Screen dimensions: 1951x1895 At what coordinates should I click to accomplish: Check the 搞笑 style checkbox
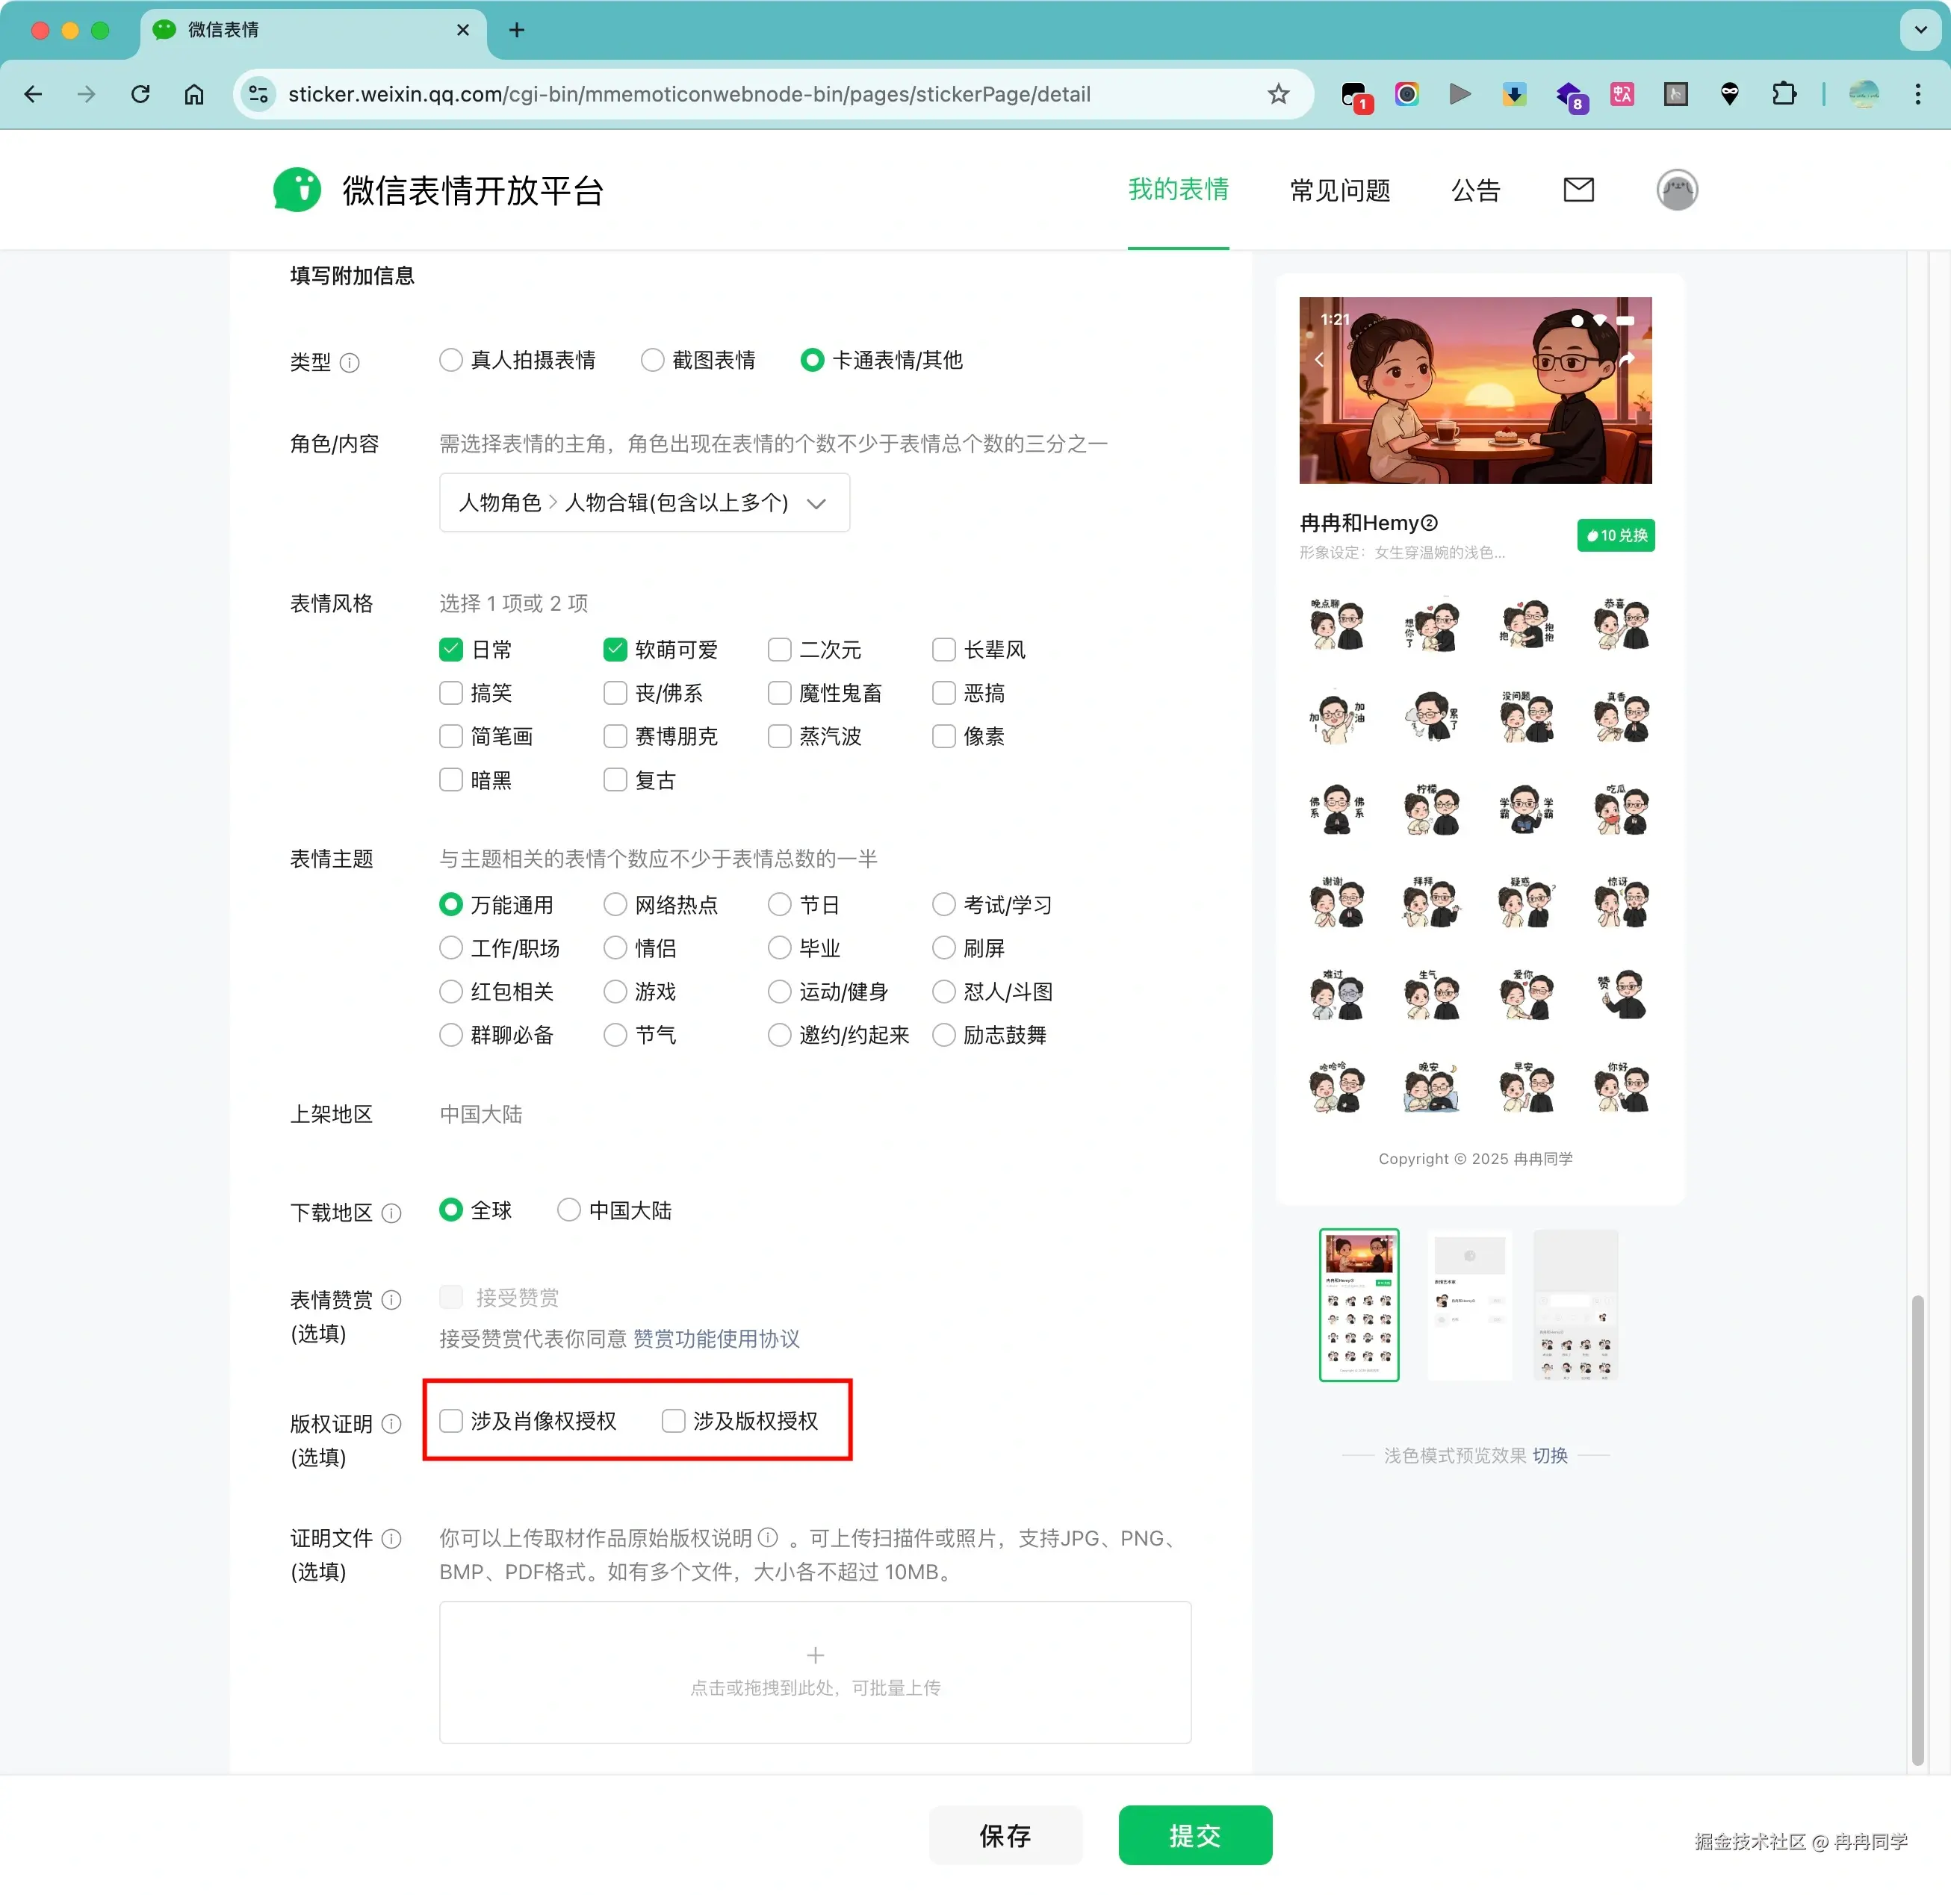pos(451,693)
